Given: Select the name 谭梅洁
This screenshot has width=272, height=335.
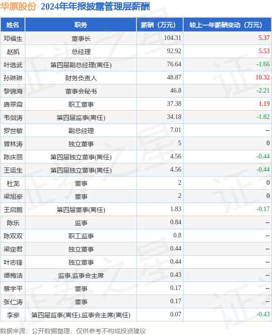Looking at the screenshot, I should click(13, 276).
